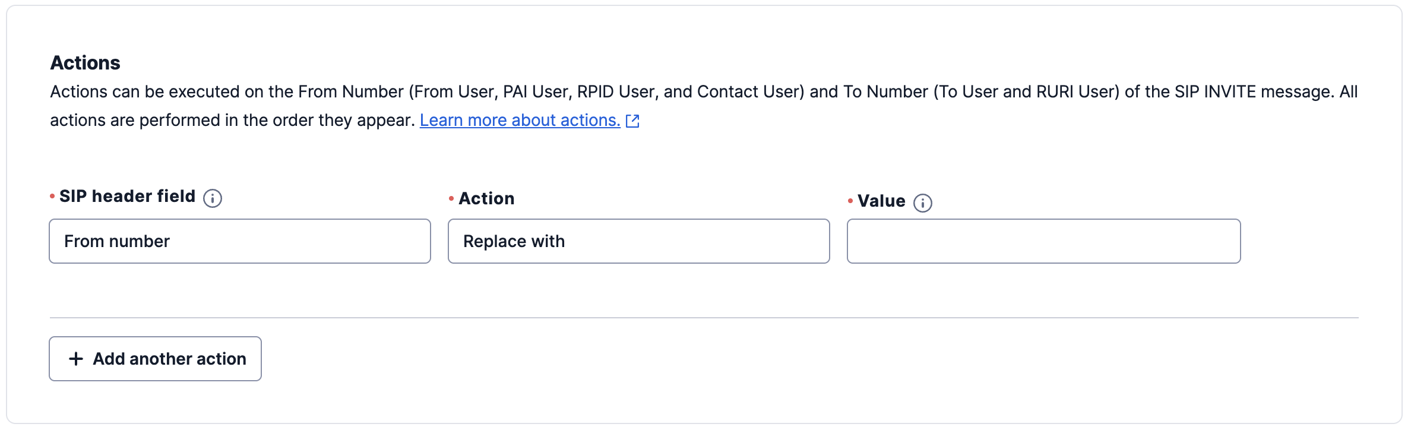Click the horizontal divider above Add another action
Screen dimensions: 1411x430
704,318
